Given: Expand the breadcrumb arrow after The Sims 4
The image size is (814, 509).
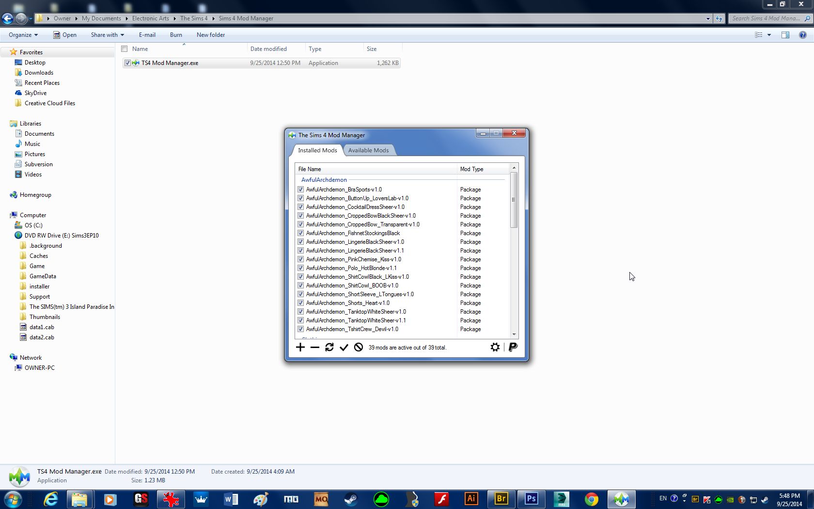Looking at the screenshot, I should [x=213, y=18].
